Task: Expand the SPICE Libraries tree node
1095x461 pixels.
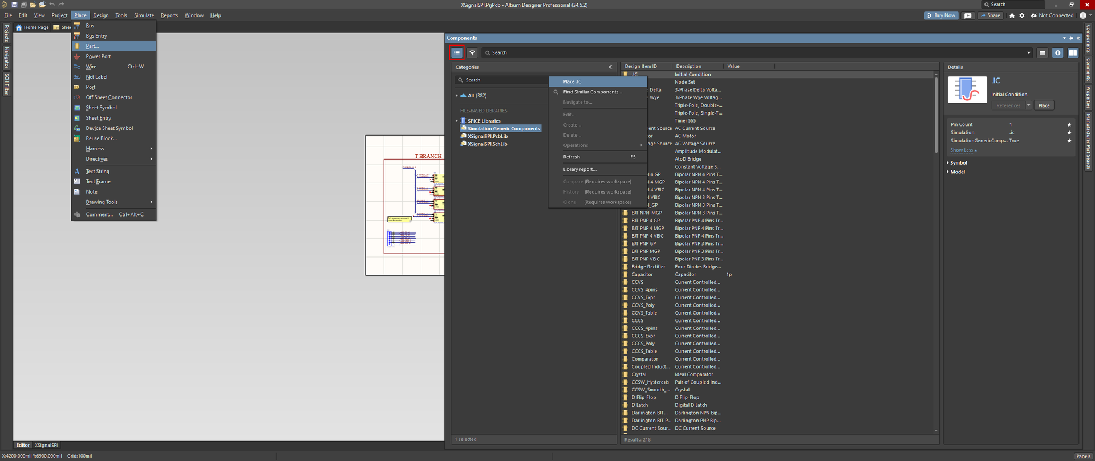Action: (457, 121)
